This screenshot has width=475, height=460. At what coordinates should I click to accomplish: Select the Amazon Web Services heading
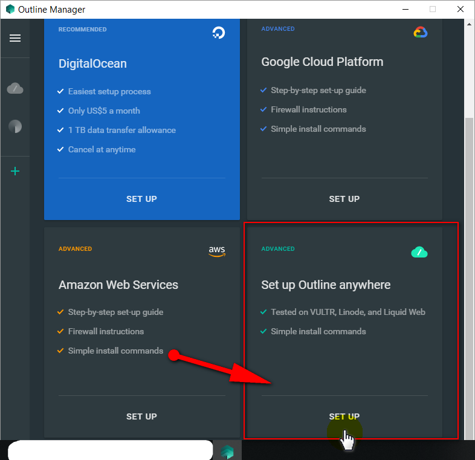(x=118, y=285)
